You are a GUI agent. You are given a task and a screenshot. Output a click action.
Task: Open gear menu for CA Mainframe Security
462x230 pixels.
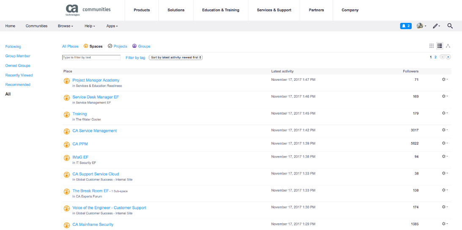pyautogui.click(x=445, y=224)
